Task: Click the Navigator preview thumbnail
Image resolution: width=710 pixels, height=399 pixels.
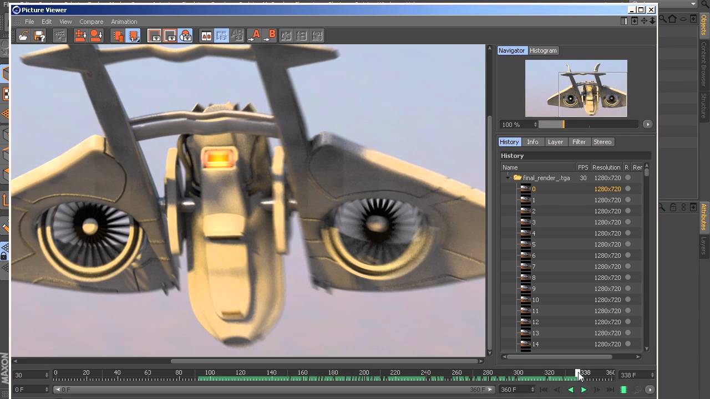Action: [x=576, y=88]
